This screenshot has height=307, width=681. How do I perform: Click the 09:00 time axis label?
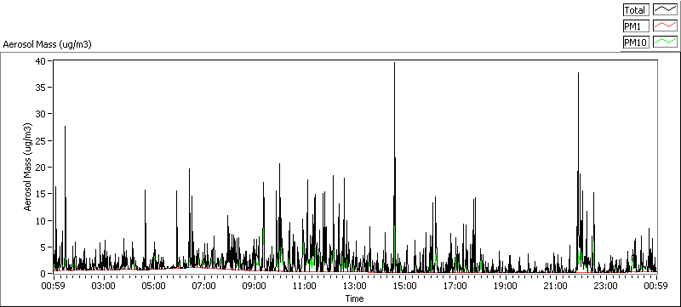point(254,286)
